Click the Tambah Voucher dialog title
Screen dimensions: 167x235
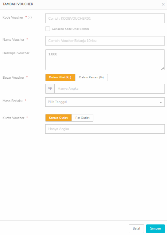coord(18,4)
